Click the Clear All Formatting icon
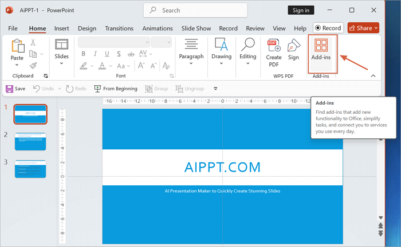The image size is (401, 247). (166, 66)
